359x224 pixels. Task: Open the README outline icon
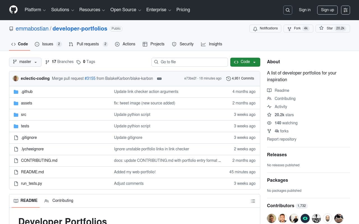click(x=253, y=201)
